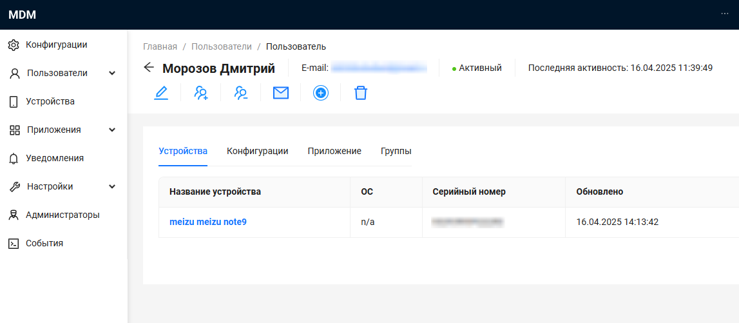The height and width of the screenshot is (323, 739).
Task: Sort by the Обновлено column header
Action: 599,192
